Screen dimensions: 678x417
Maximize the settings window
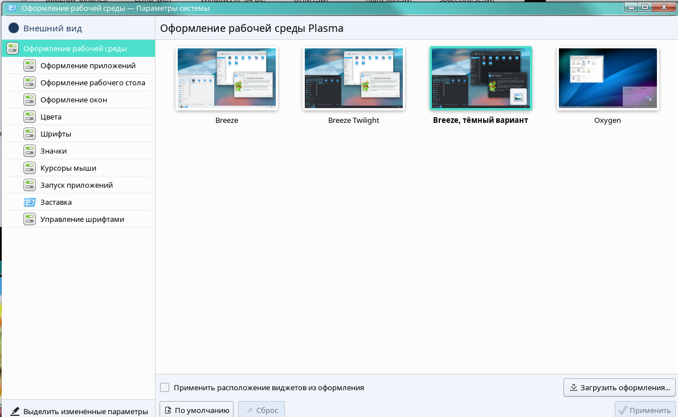coord(645,7)
